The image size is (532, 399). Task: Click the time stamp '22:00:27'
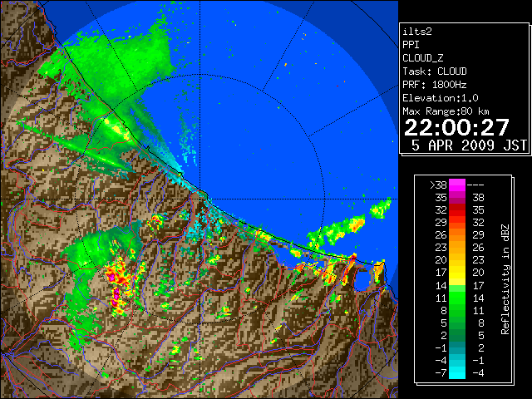(x=456, y=127)
